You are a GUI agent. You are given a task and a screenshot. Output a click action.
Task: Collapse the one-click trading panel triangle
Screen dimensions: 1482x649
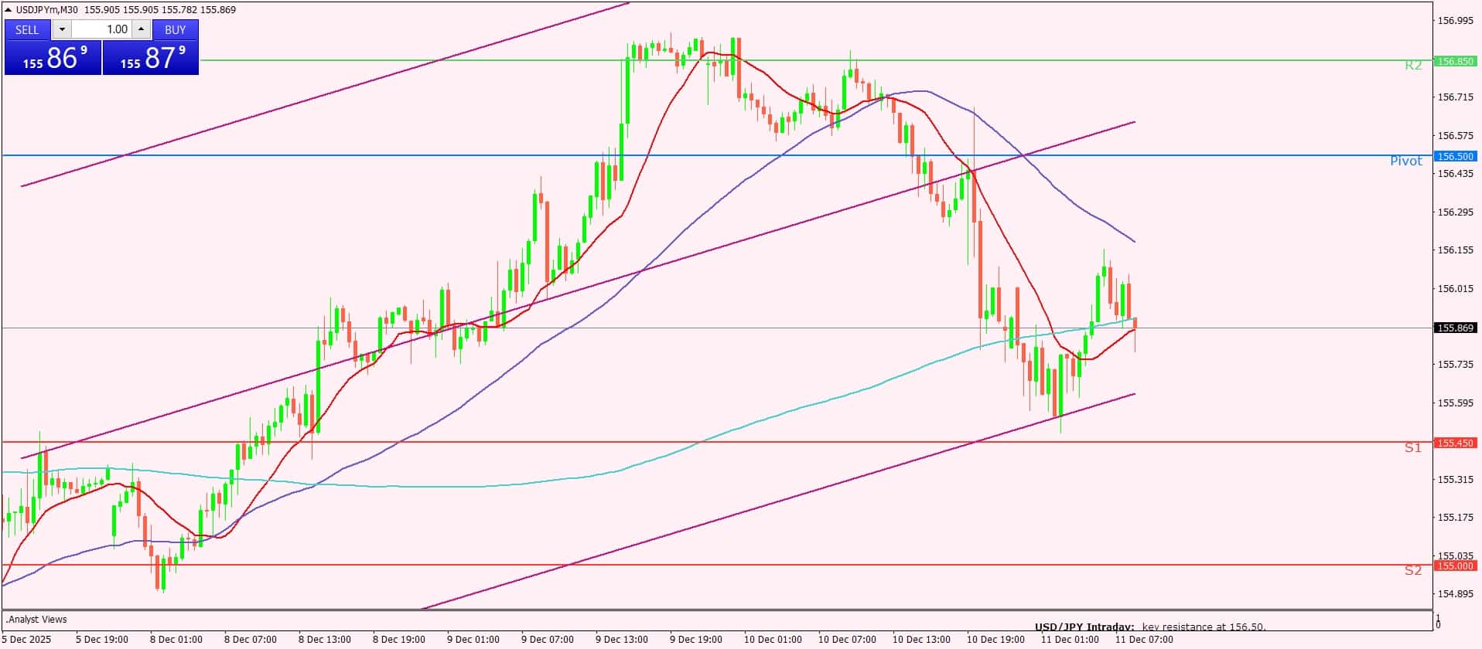[x=9, y=10]
